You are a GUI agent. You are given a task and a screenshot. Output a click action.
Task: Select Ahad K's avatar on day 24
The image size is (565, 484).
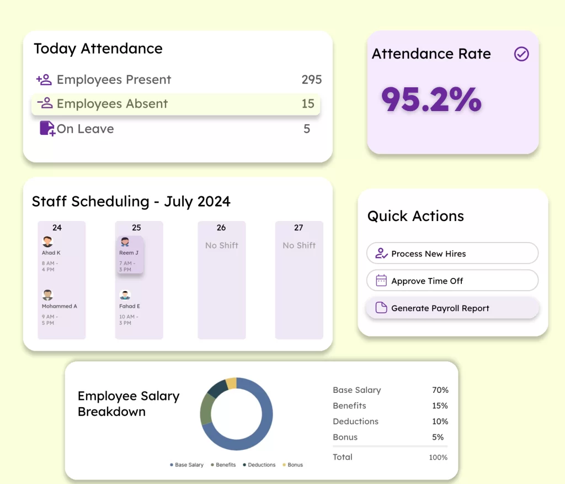point(47,241)
